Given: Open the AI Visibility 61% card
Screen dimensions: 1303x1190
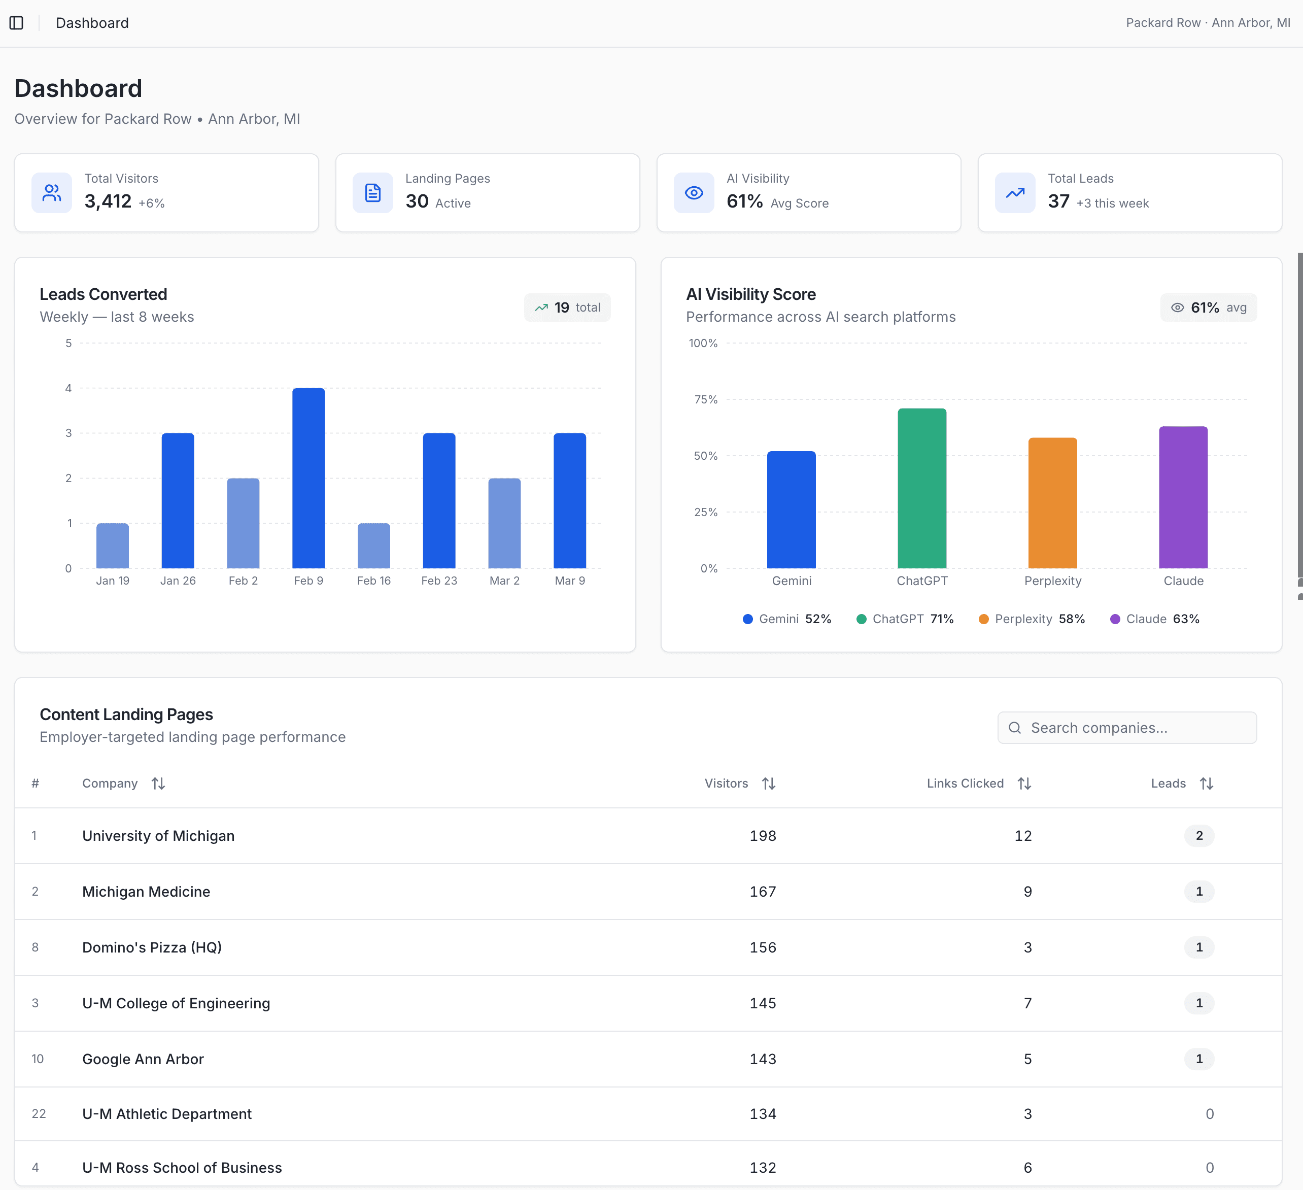Looking at the screenshot, I should pyautogui.click(x=809, y=193).
